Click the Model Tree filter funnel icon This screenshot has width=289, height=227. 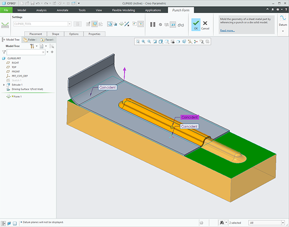tap(4, 52)
